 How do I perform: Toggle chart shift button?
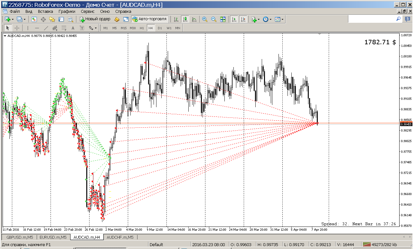click(243, 19)
